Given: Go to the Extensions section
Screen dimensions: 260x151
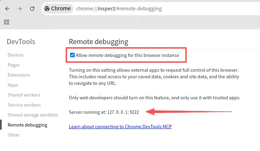Looking at the screenshot, I should click(x=19, y=75).
